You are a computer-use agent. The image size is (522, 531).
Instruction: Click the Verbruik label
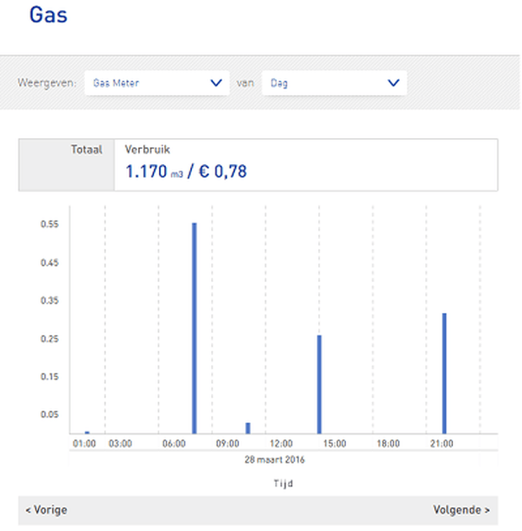(147, 150)
